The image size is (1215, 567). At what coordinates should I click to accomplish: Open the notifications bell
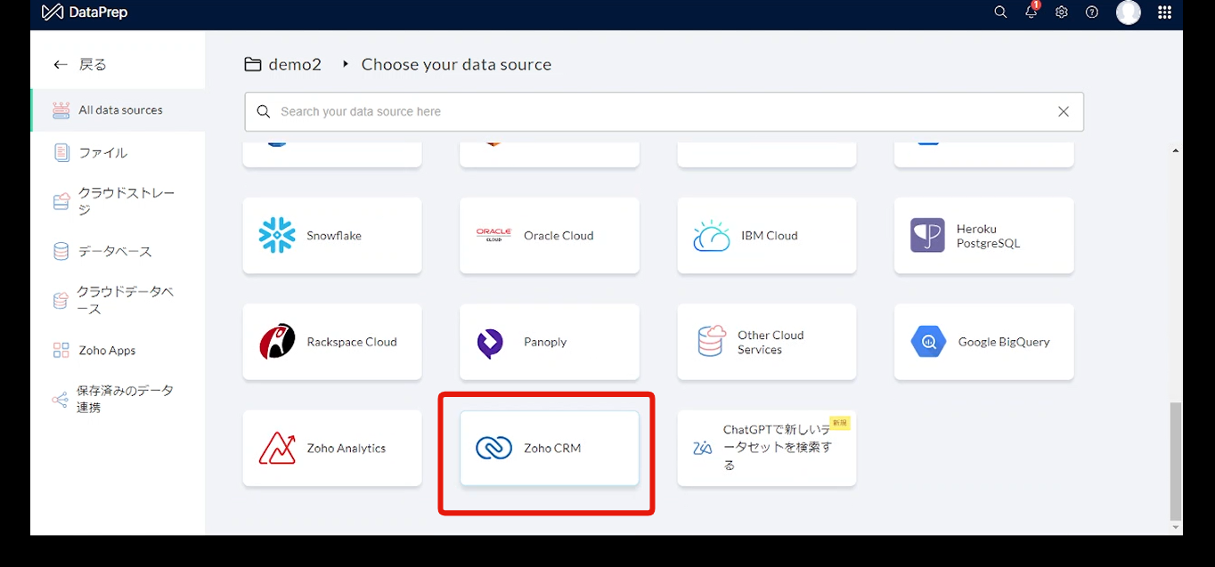tap(1031, 12)
